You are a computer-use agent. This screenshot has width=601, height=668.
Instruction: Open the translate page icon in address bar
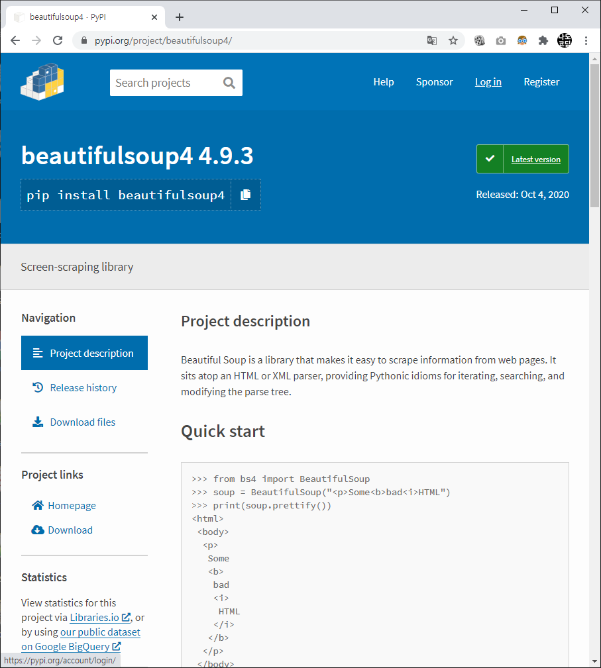click(x=431, y=40)
